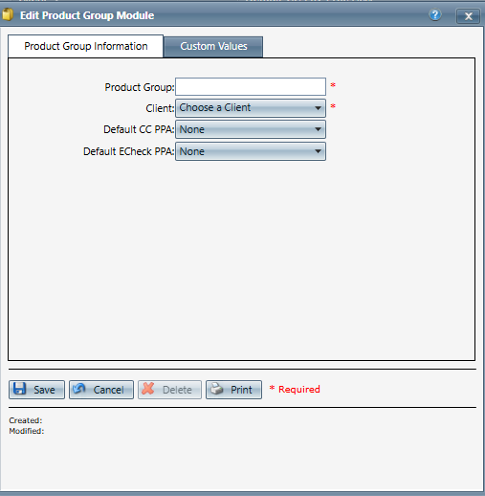Select the Product Group Information tab

pos(86,46)
